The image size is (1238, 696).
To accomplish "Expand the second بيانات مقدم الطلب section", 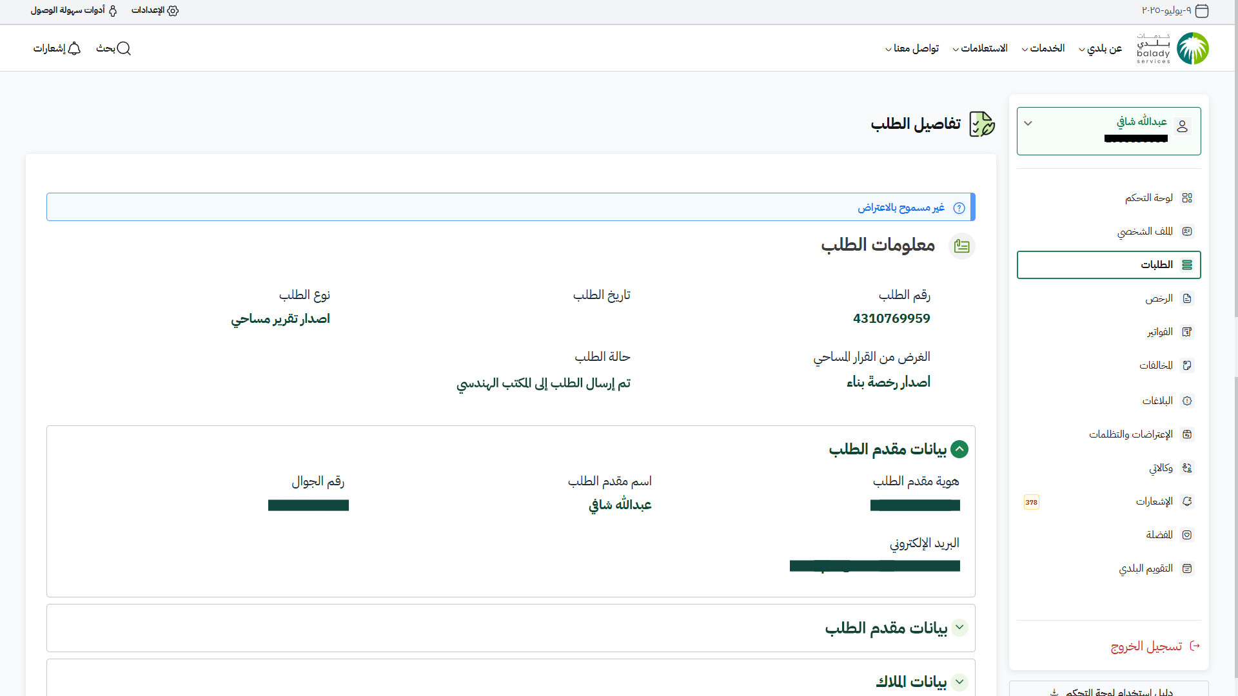I will [x=959, y=627].
